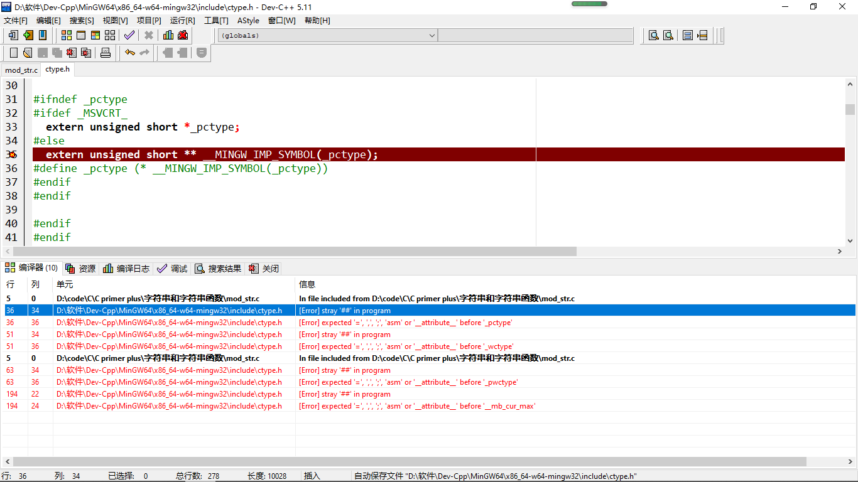Open the 文件[F] menu
This screenshot has width=858, height=482.
[x=16, y=21]
